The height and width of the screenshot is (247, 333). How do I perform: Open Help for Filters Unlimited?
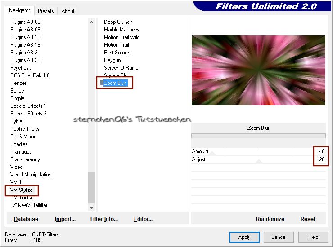pyautogui.click(x=313, y=237)
